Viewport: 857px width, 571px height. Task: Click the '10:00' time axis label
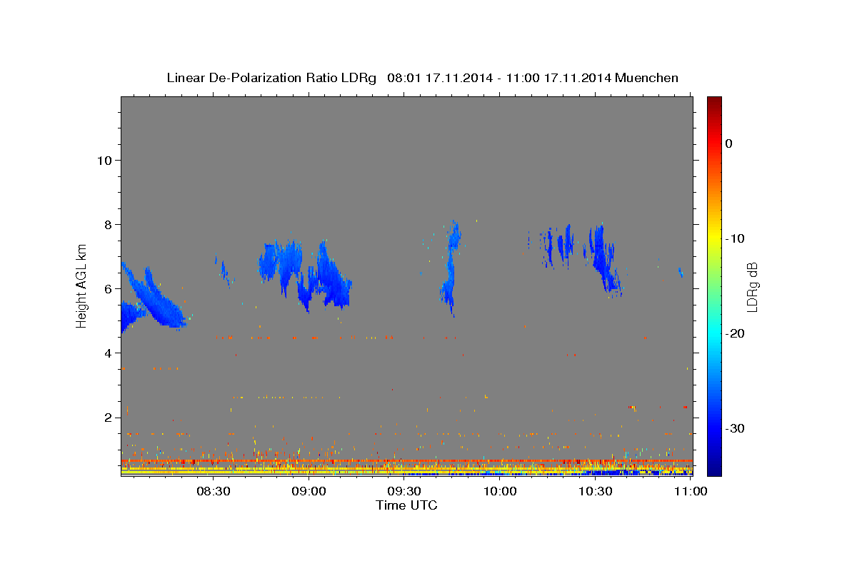[x=500, y=491]
